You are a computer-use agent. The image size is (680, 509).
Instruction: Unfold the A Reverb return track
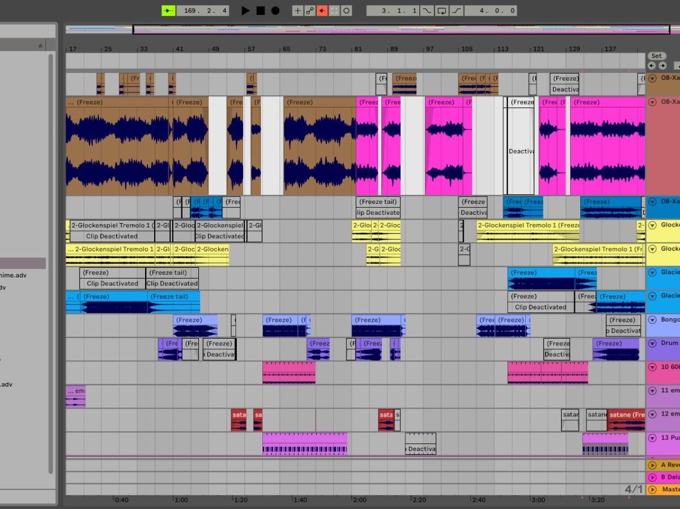tap(652, 465)
